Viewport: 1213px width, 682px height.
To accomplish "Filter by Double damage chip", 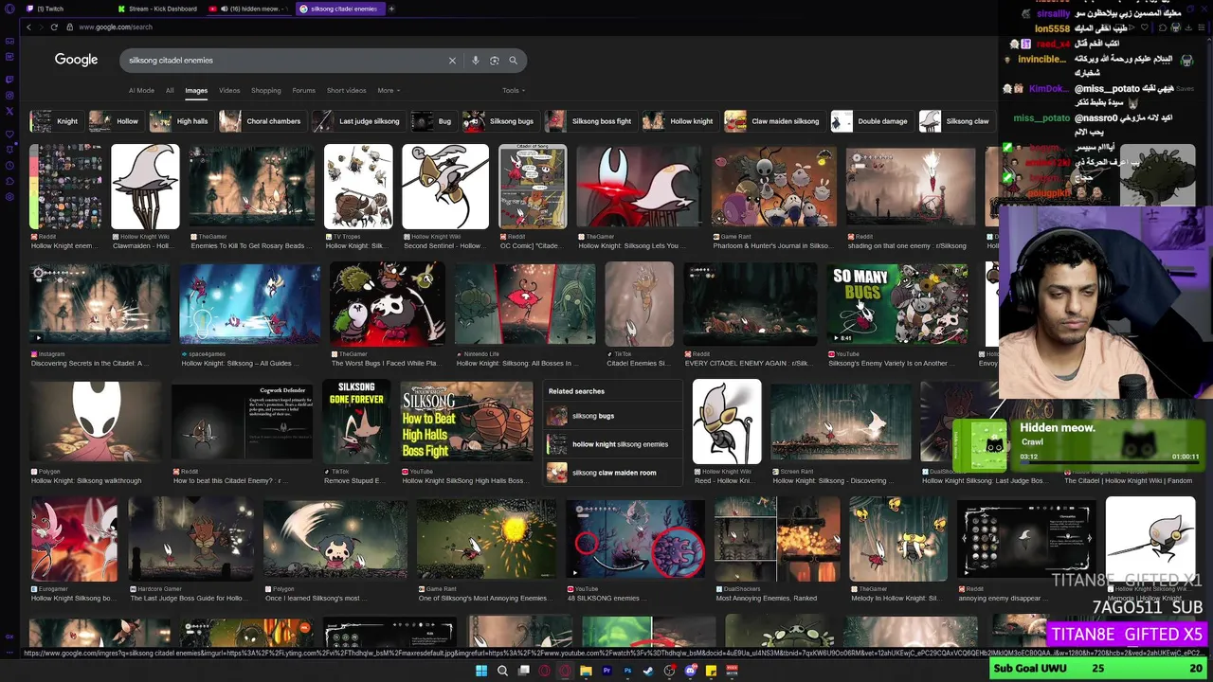I will click(871, 121).
